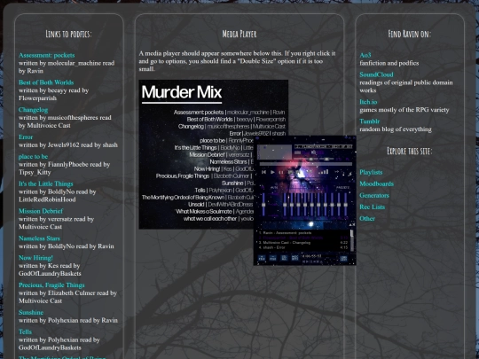Go to the Generators page
The height and width of the screenshot is (359, 479).
[x=374, y=195]
